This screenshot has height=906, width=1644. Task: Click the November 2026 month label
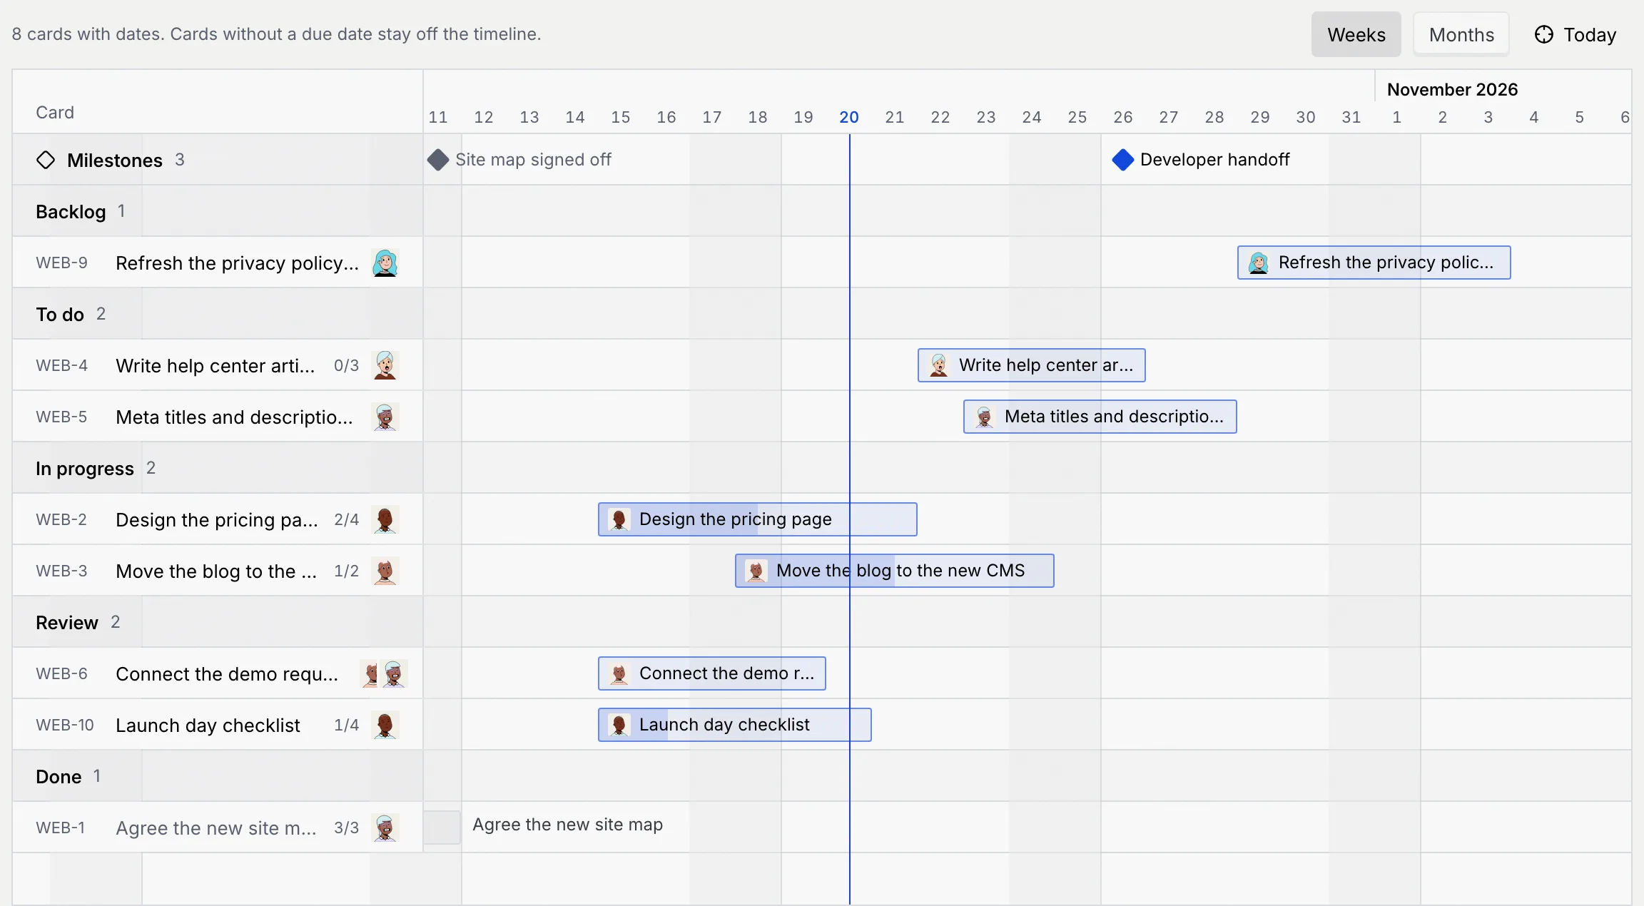pyautogui.click(x=1452, y=89)
